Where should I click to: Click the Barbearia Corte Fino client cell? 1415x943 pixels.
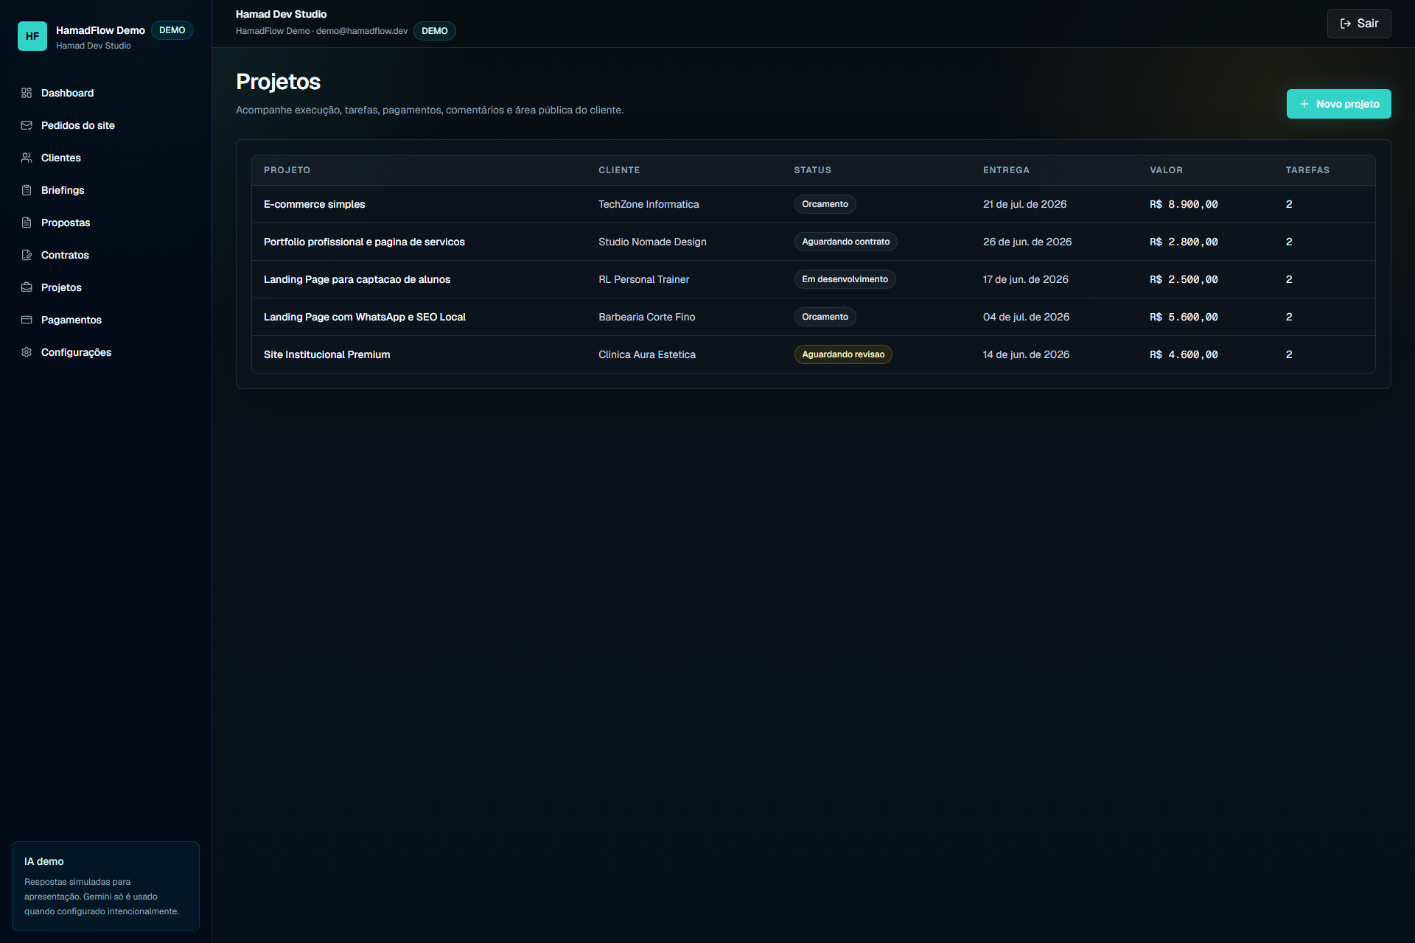pyautogui.click(x=646, y=317)
